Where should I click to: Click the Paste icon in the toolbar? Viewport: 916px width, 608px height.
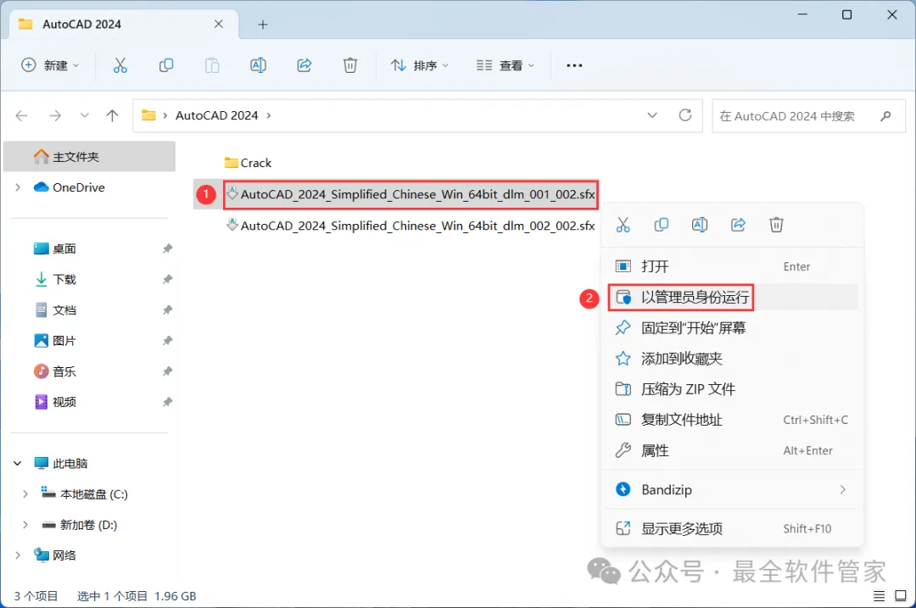coord(212,65)
